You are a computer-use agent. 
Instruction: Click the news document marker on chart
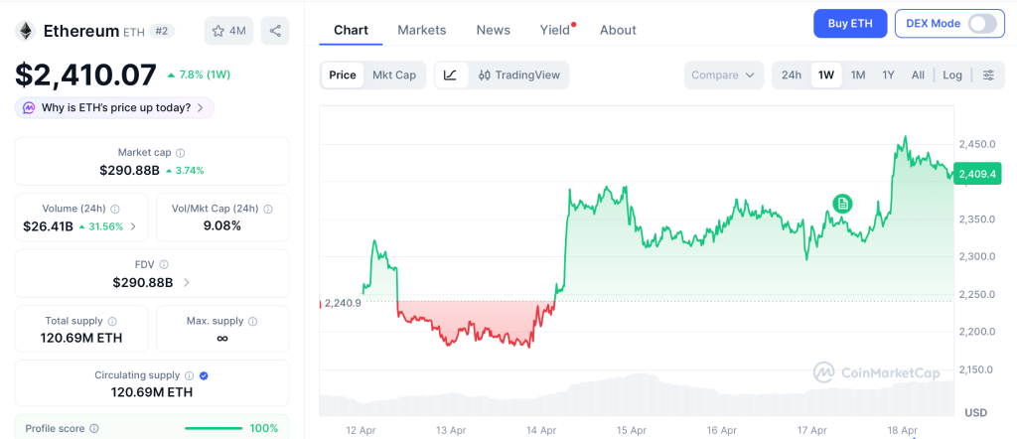(842, 204)
